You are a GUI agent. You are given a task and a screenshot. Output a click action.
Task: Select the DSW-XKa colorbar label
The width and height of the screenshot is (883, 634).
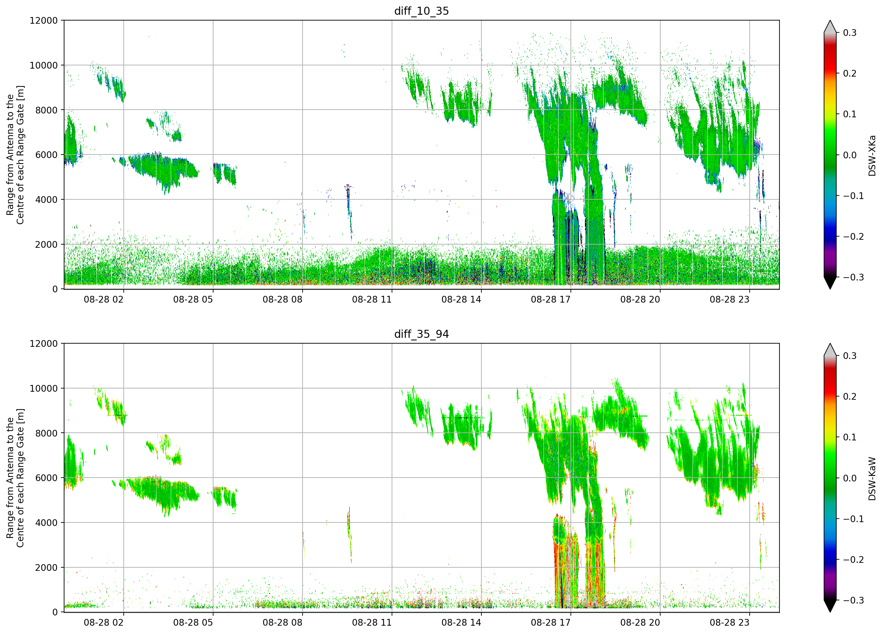[x=872, y=155]
